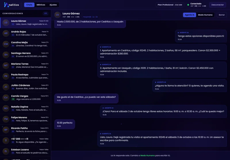Click "¿Alguno te llama la atención?" message
230x160 pixels.
(x=189, y=85)
